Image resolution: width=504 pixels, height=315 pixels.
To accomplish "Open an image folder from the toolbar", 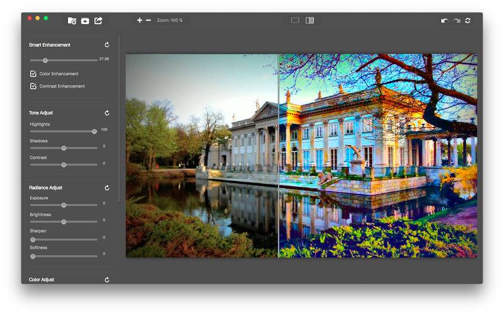I will (72, 21).
